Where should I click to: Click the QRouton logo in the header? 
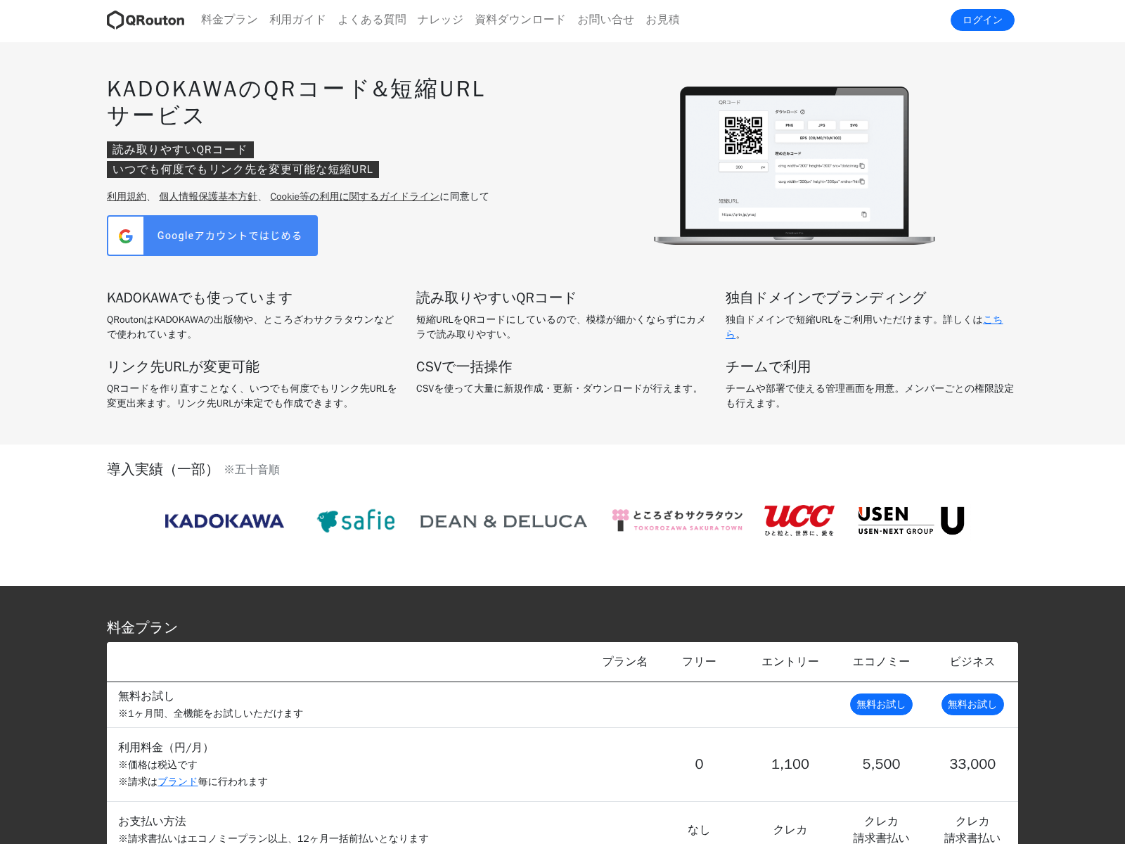(x=146, y=20)
